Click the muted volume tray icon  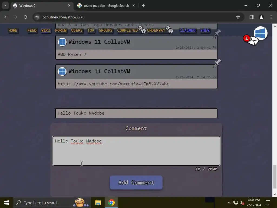242,203
